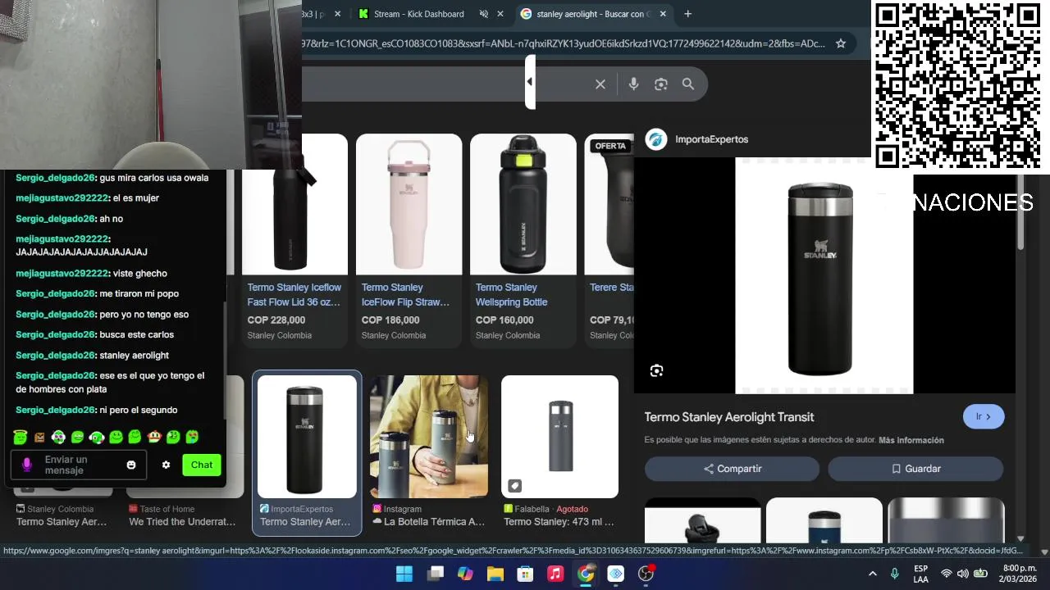The width and height of the screenshot is (1050, 590).
Task: Open Termo Stanley Iceflow Fast Flow link
Action: pos(294,295)
